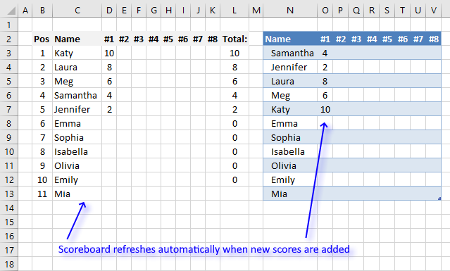Select column N header

(290, 11)
